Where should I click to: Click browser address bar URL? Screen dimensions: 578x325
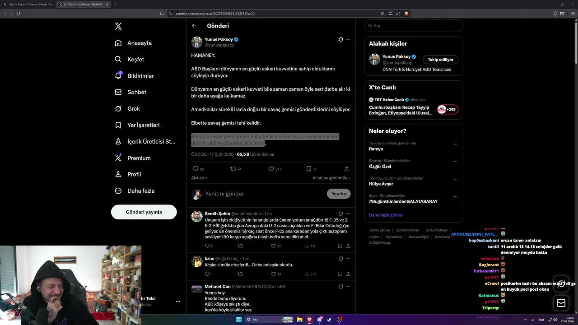point(215,14)
